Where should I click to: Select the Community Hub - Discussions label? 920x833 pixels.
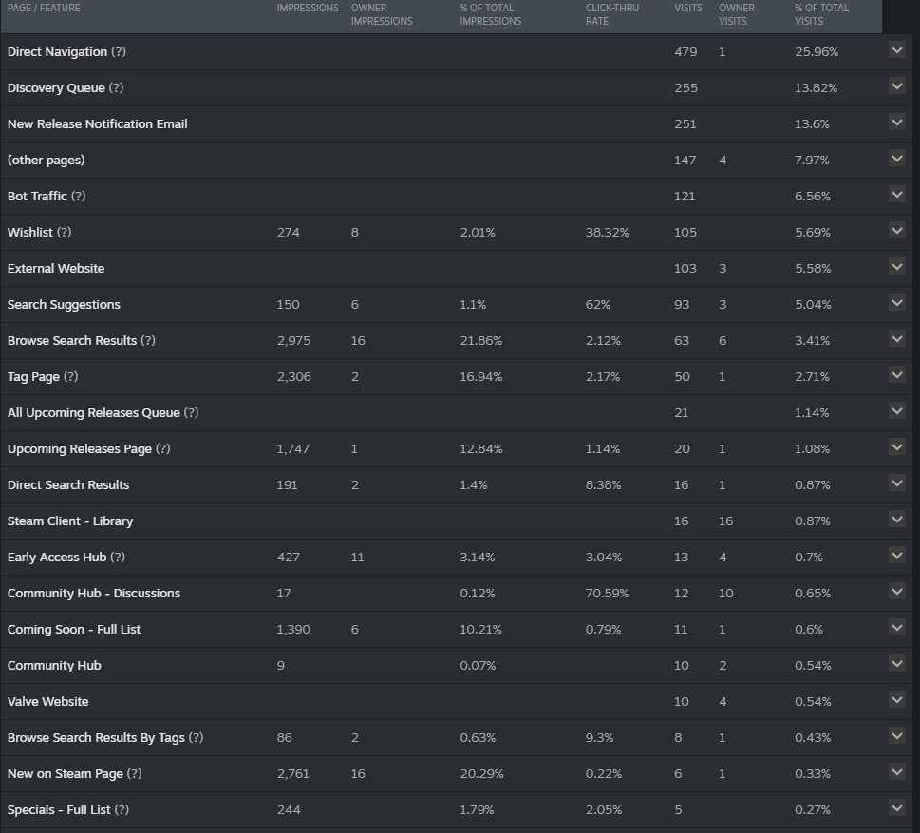[94, 594]
